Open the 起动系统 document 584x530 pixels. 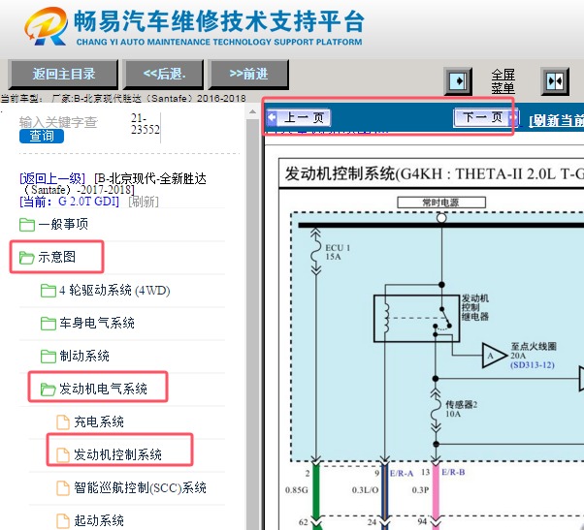(x=99, y=520)
